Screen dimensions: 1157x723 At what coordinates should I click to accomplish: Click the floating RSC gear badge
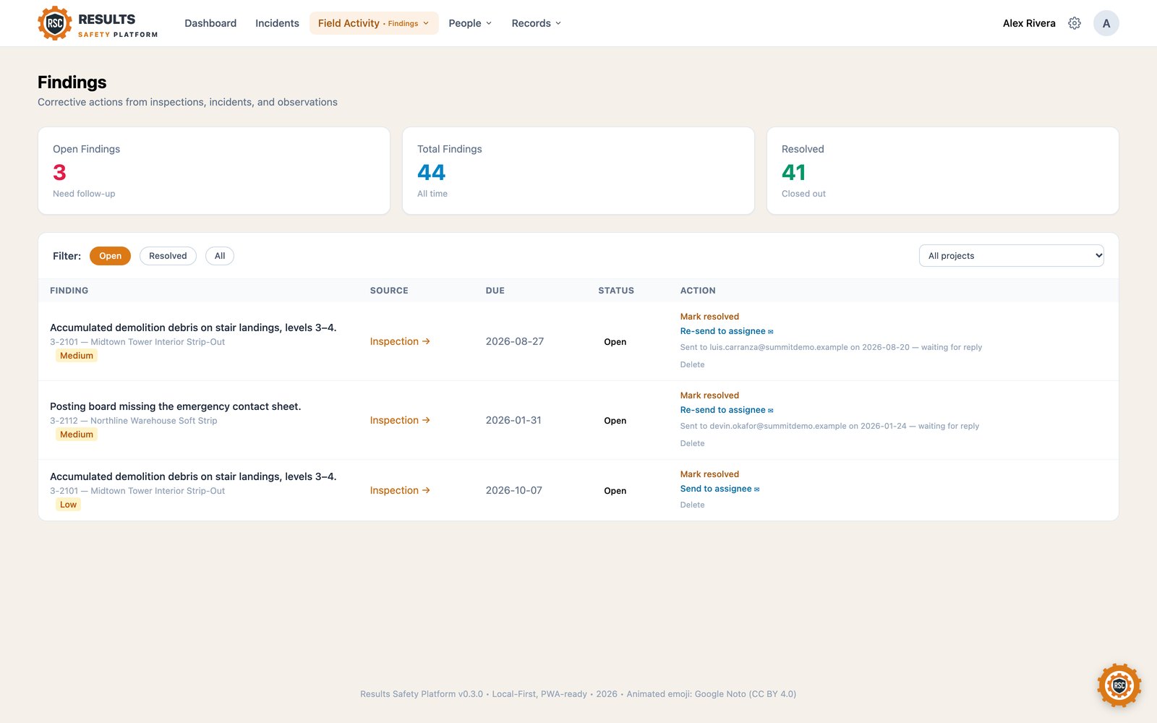click(x=1119, y=685)
